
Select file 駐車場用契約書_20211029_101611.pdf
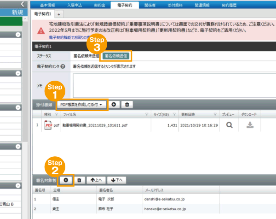pos(95,125)
